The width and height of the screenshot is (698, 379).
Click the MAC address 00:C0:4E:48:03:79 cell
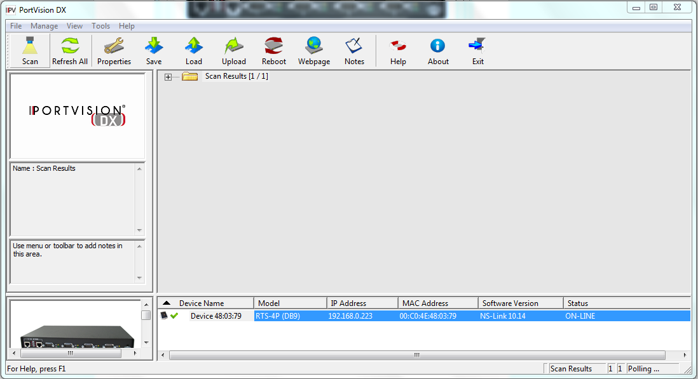(x=428, y=316)
